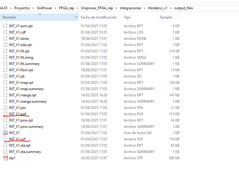Image resolution: width=239 pixels, height=173 pixels.
Task: Click the 'Archivo DONE' type cell
Action: tap(135, 39)
